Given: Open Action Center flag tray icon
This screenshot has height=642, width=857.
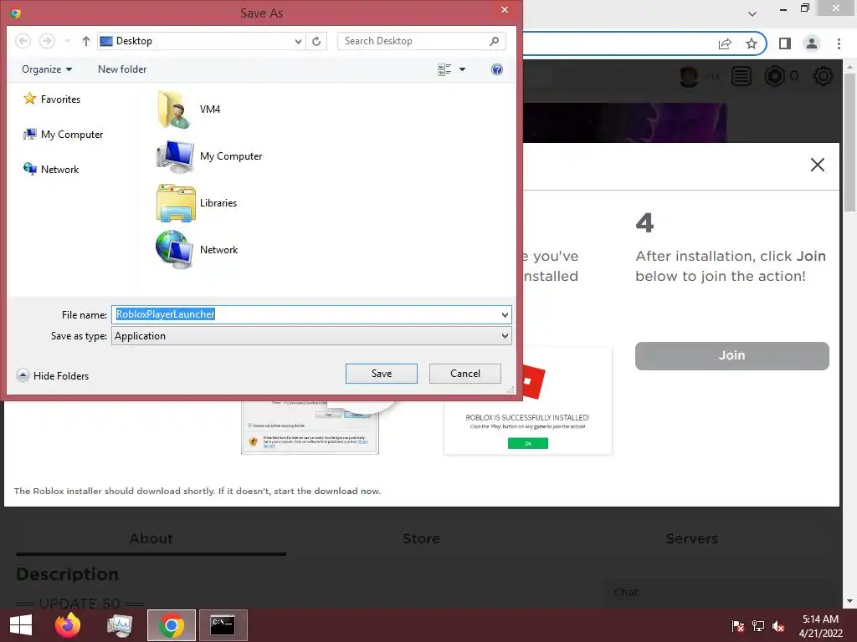Looking at the screenshot, I should coord(737,626).
